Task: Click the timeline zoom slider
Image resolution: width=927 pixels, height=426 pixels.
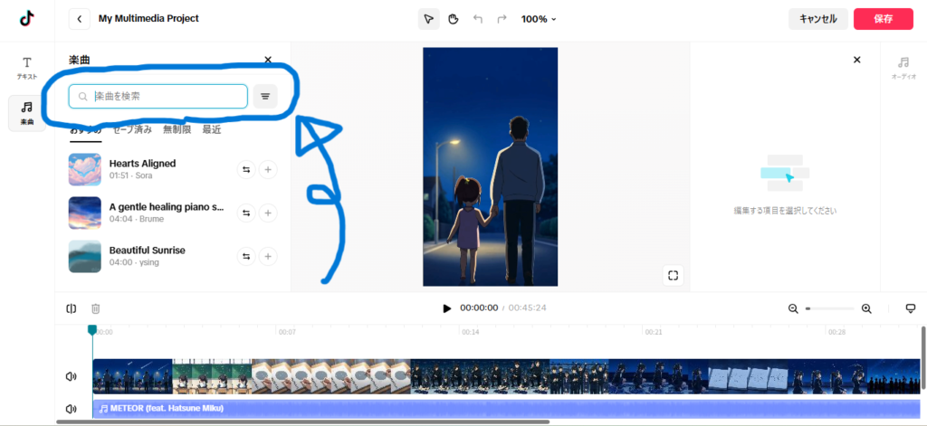Action: (829, 308)
